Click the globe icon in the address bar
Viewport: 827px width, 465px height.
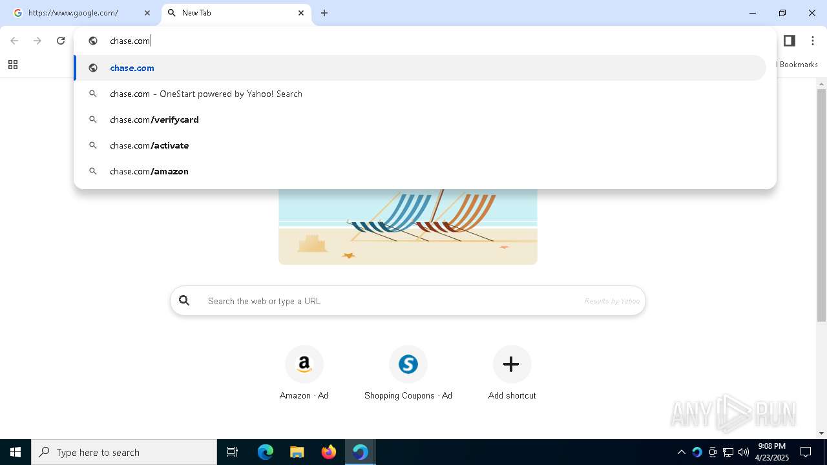pos(93,41)
